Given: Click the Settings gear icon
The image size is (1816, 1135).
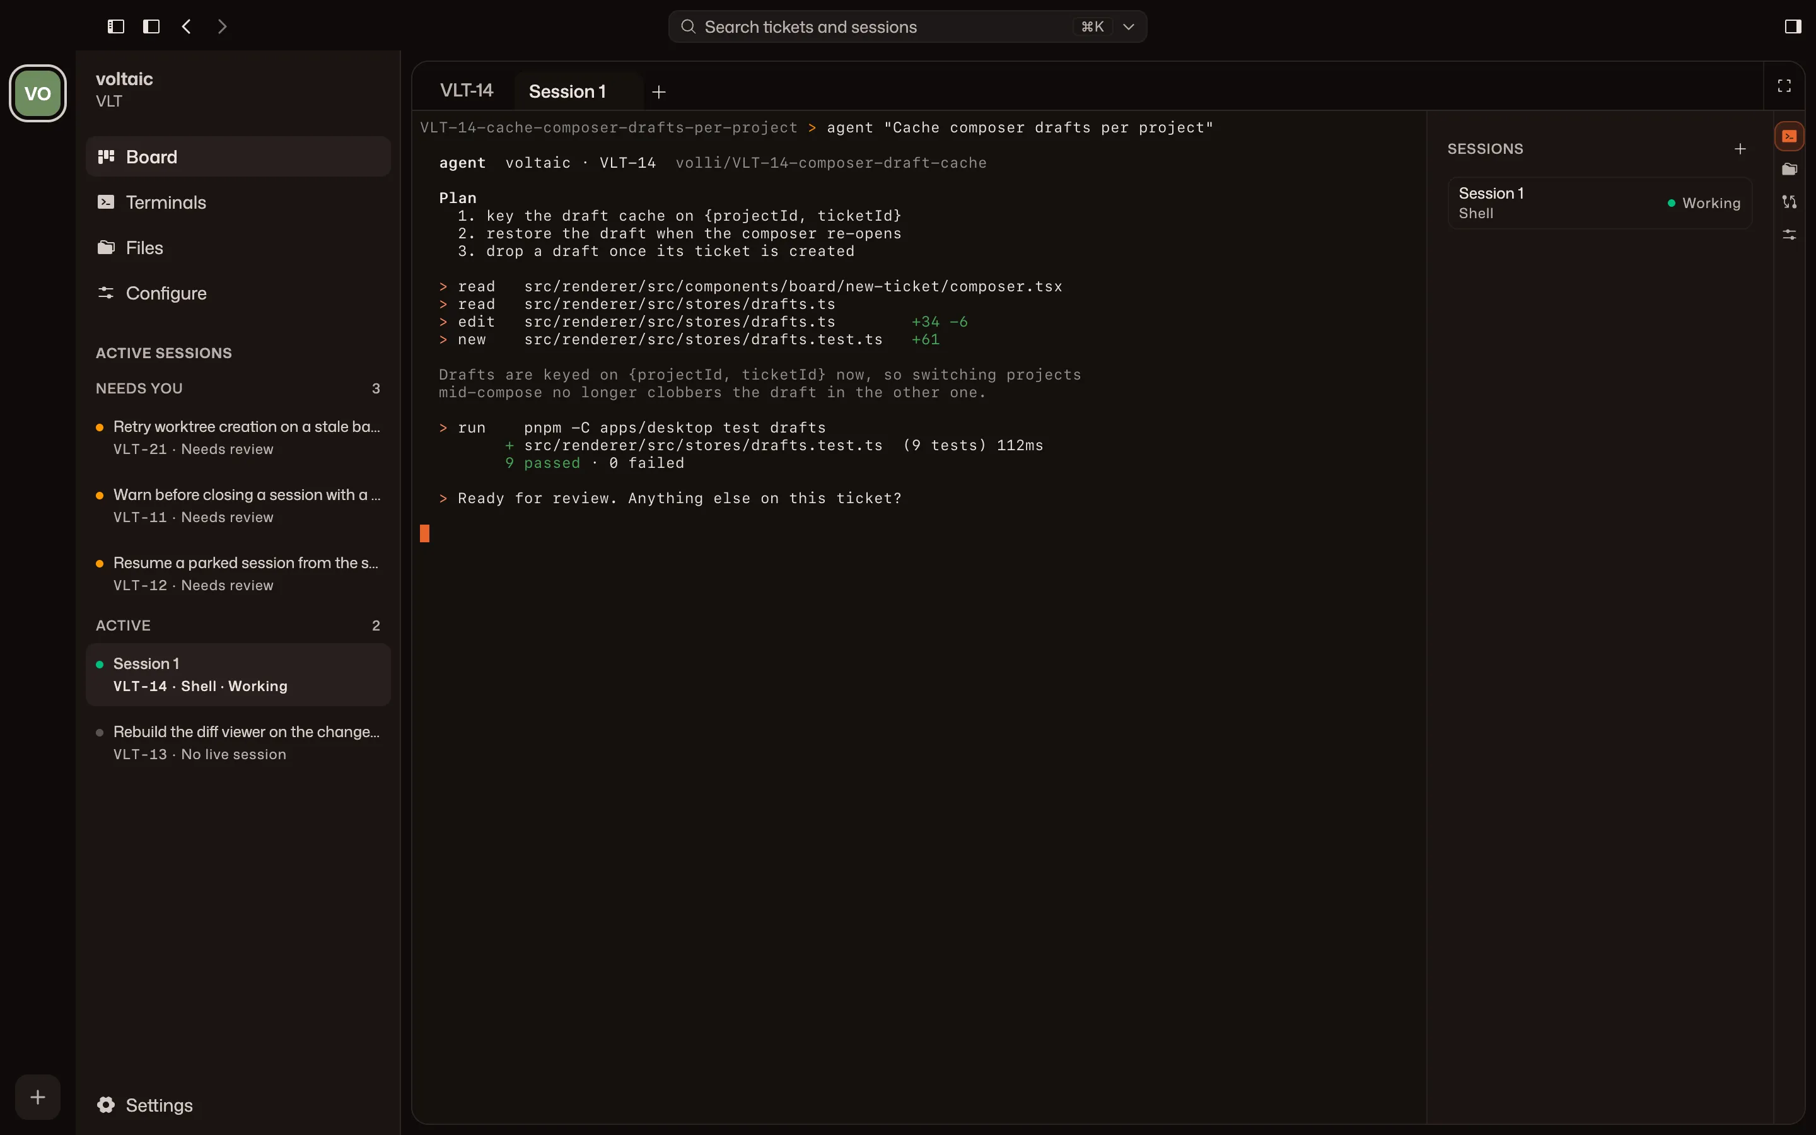Looking at the screenshot, I should tap(106, 1105).
